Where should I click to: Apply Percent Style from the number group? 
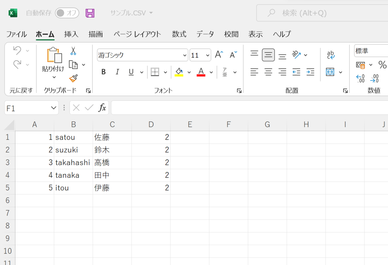[x=383, y=65]
